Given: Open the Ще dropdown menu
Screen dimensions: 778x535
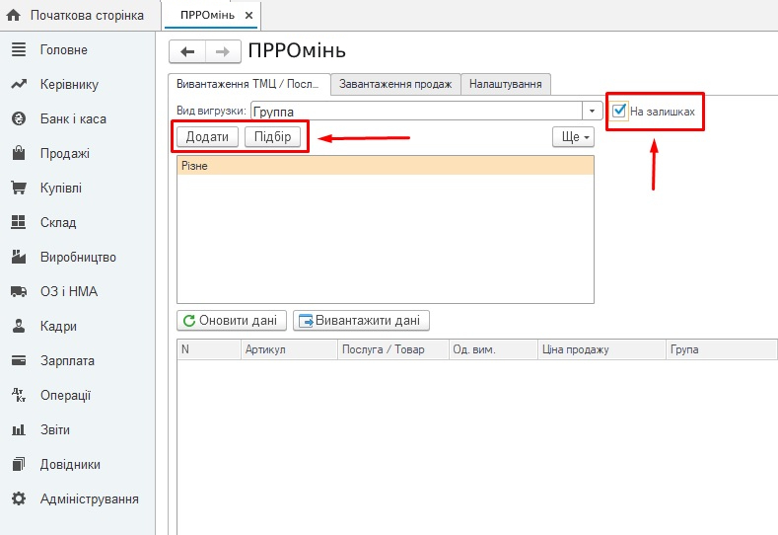Looking at the screenshot, I should coord(573,137).
